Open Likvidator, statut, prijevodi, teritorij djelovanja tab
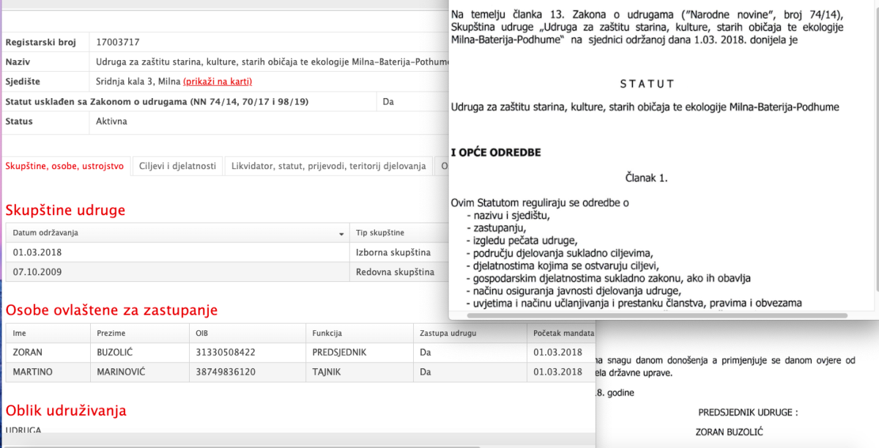The width and height of the screenshot is (879, 448). (x=328, y=166)
